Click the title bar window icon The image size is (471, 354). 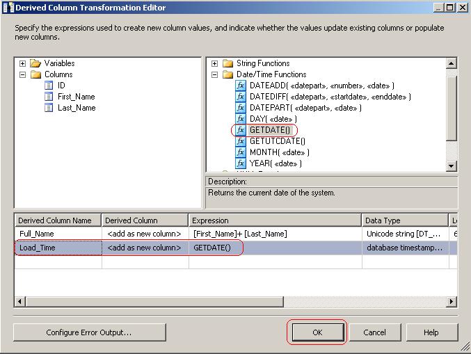click(8, 8)
